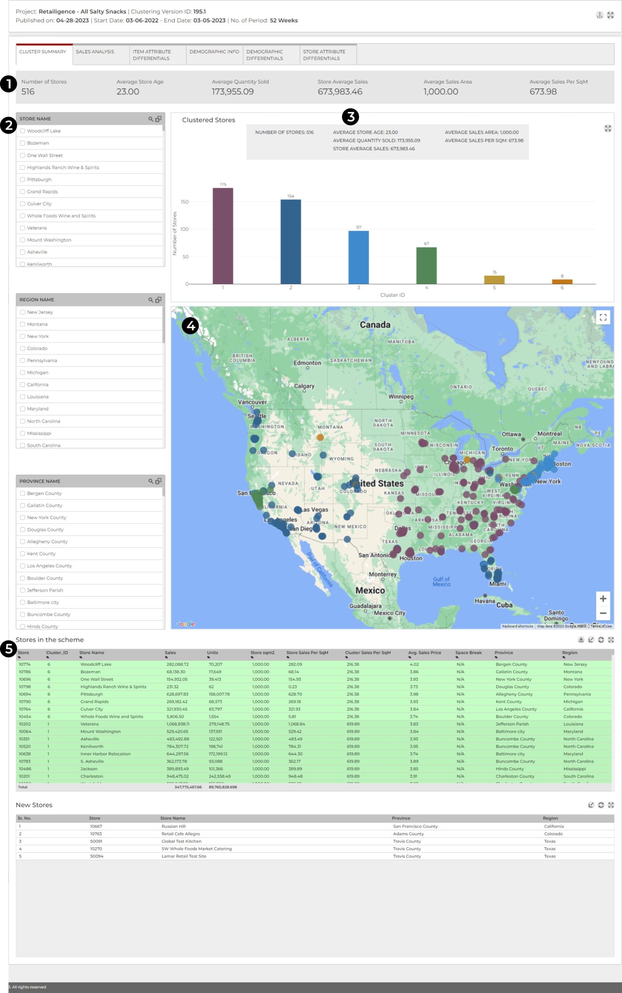The width and height of the screenshot is (622, 993).
Task: Switch to the Sales Analysis tab
Action: [95, 52]
